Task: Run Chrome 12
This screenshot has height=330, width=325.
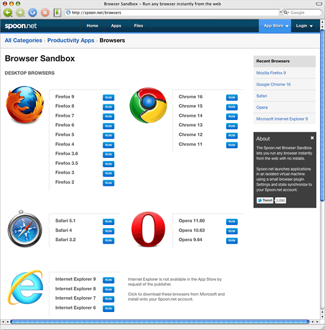Action: click(x=232, y=135)
